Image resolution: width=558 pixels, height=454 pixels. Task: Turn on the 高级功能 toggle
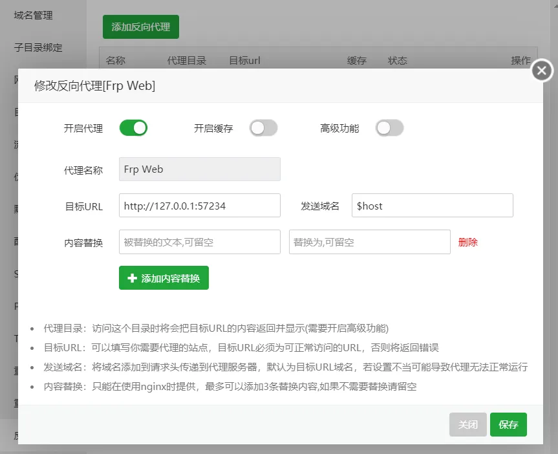[x=389, y=128]
